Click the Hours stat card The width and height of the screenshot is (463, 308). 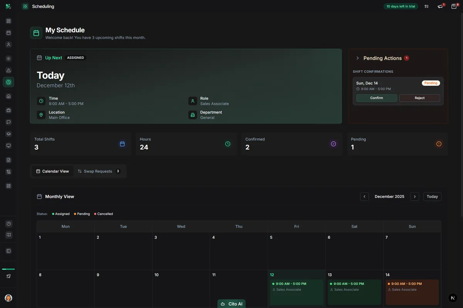point(186,144)
